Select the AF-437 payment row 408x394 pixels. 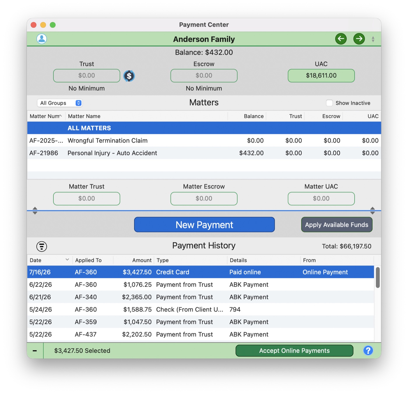[201, 335]
